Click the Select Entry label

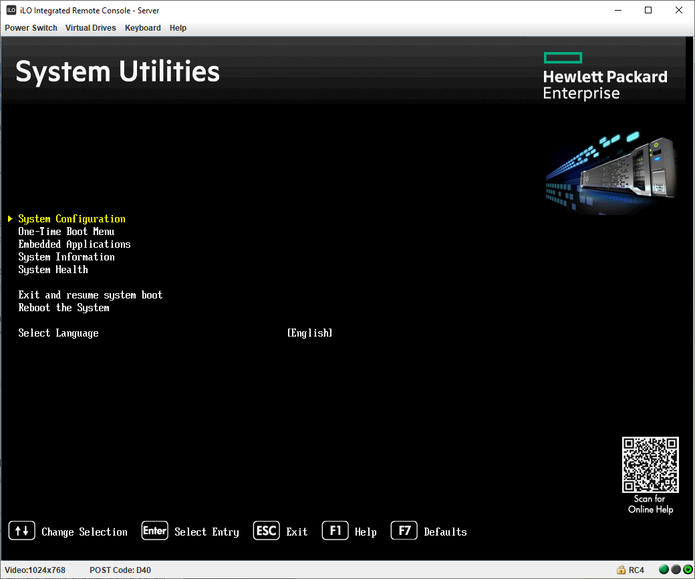coord(206,532)
